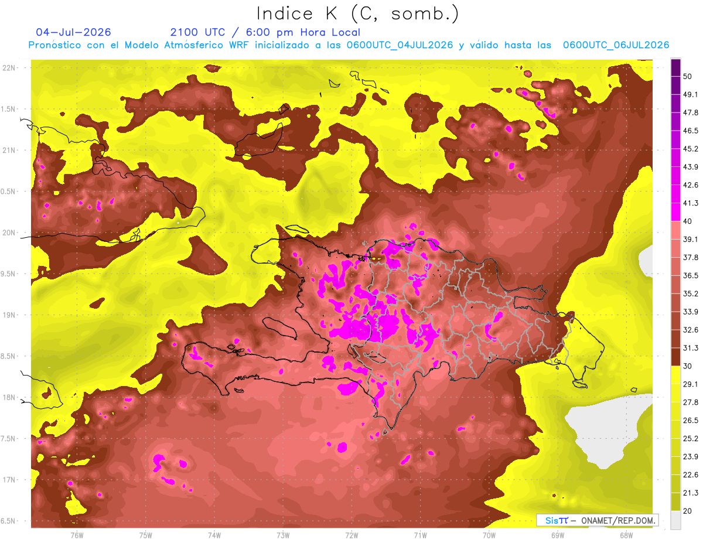Click the colorbar label "31.3"

[691, 348]
